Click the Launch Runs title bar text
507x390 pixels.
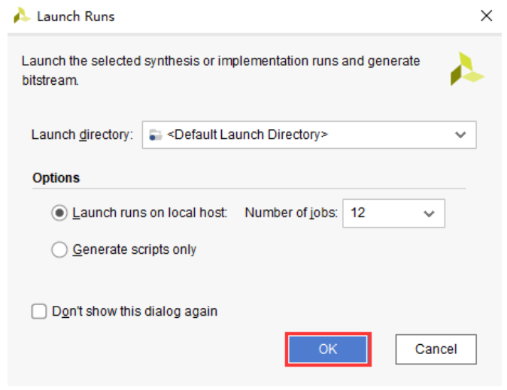click(76, 16)
